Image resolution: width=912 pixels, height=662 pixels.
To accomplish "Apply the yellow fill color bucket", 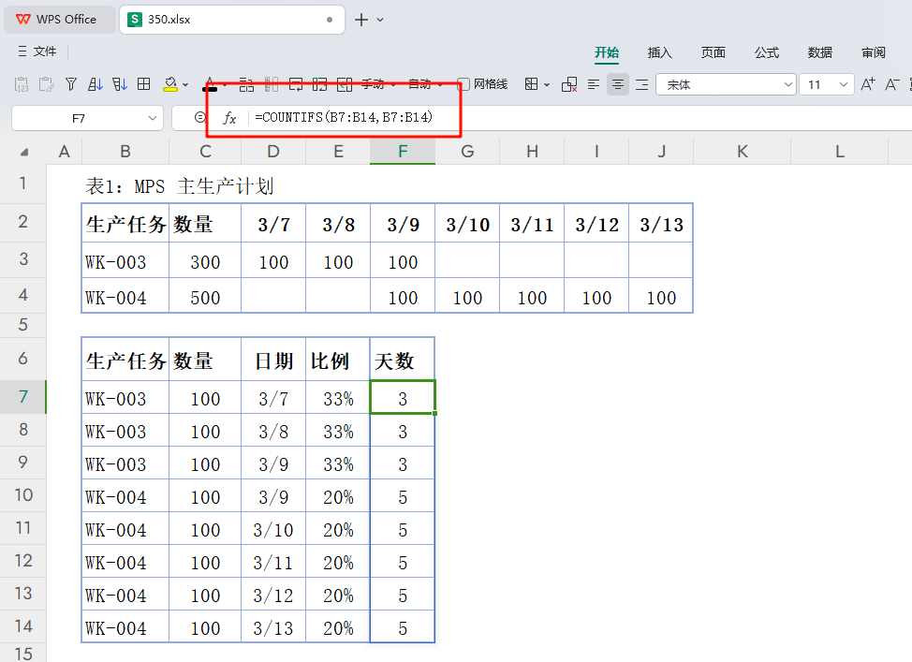I will click(170, 84).
